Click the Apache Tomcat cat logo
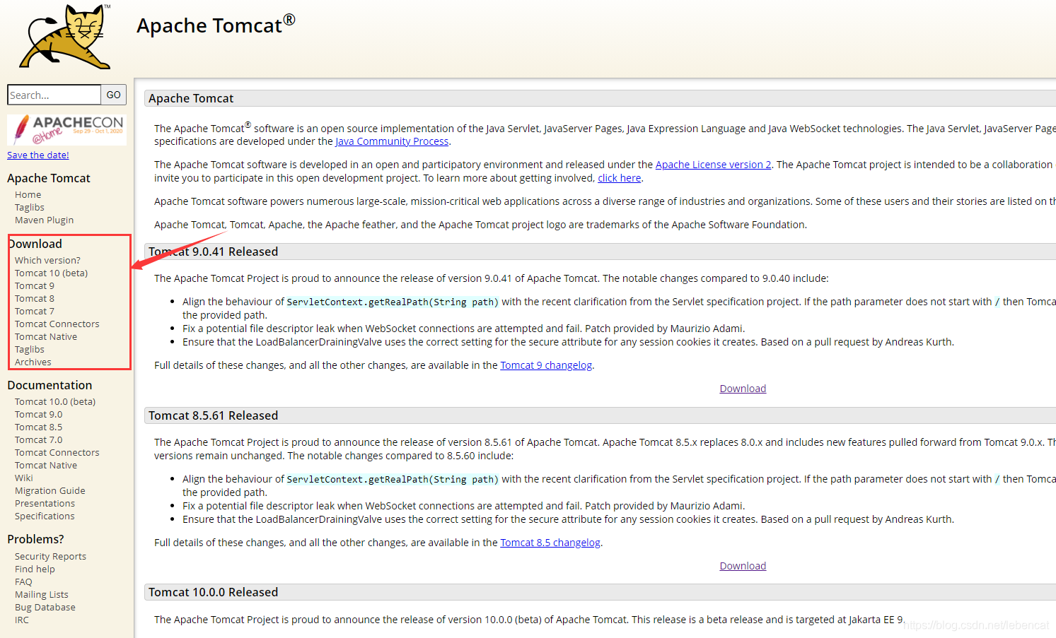 coord(66,37)
